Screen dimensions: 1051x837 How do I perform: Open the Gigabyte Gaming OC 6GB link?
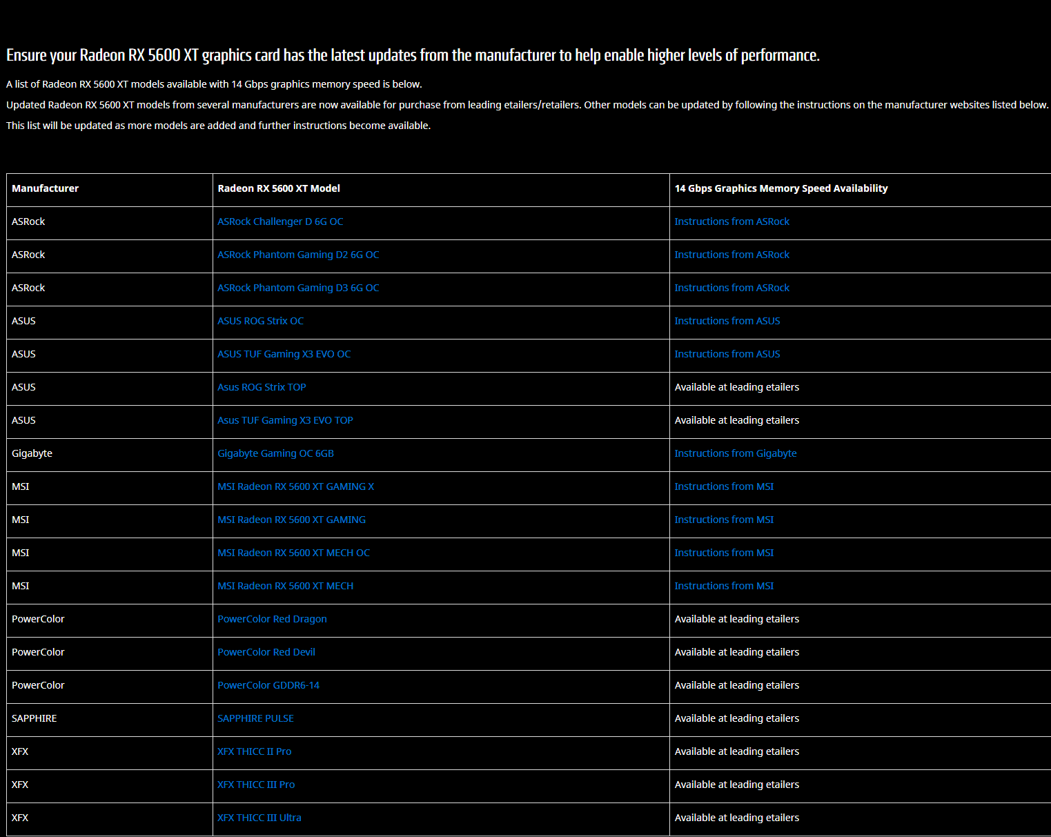tap(275, 453)
